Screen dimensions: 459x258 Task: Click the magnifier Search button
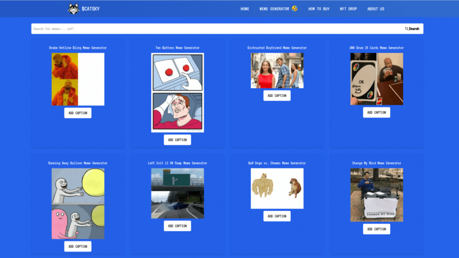pyautogui.click(x=412, y=29)
